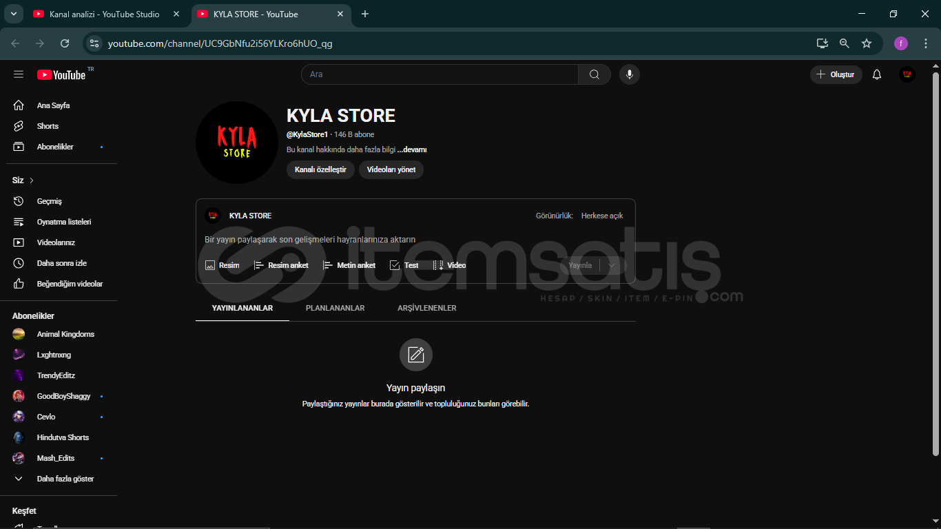The width and height of the screenshot is (941, 529).
Task: Close the Kanal analizi tab
Action: coord(176,14)
